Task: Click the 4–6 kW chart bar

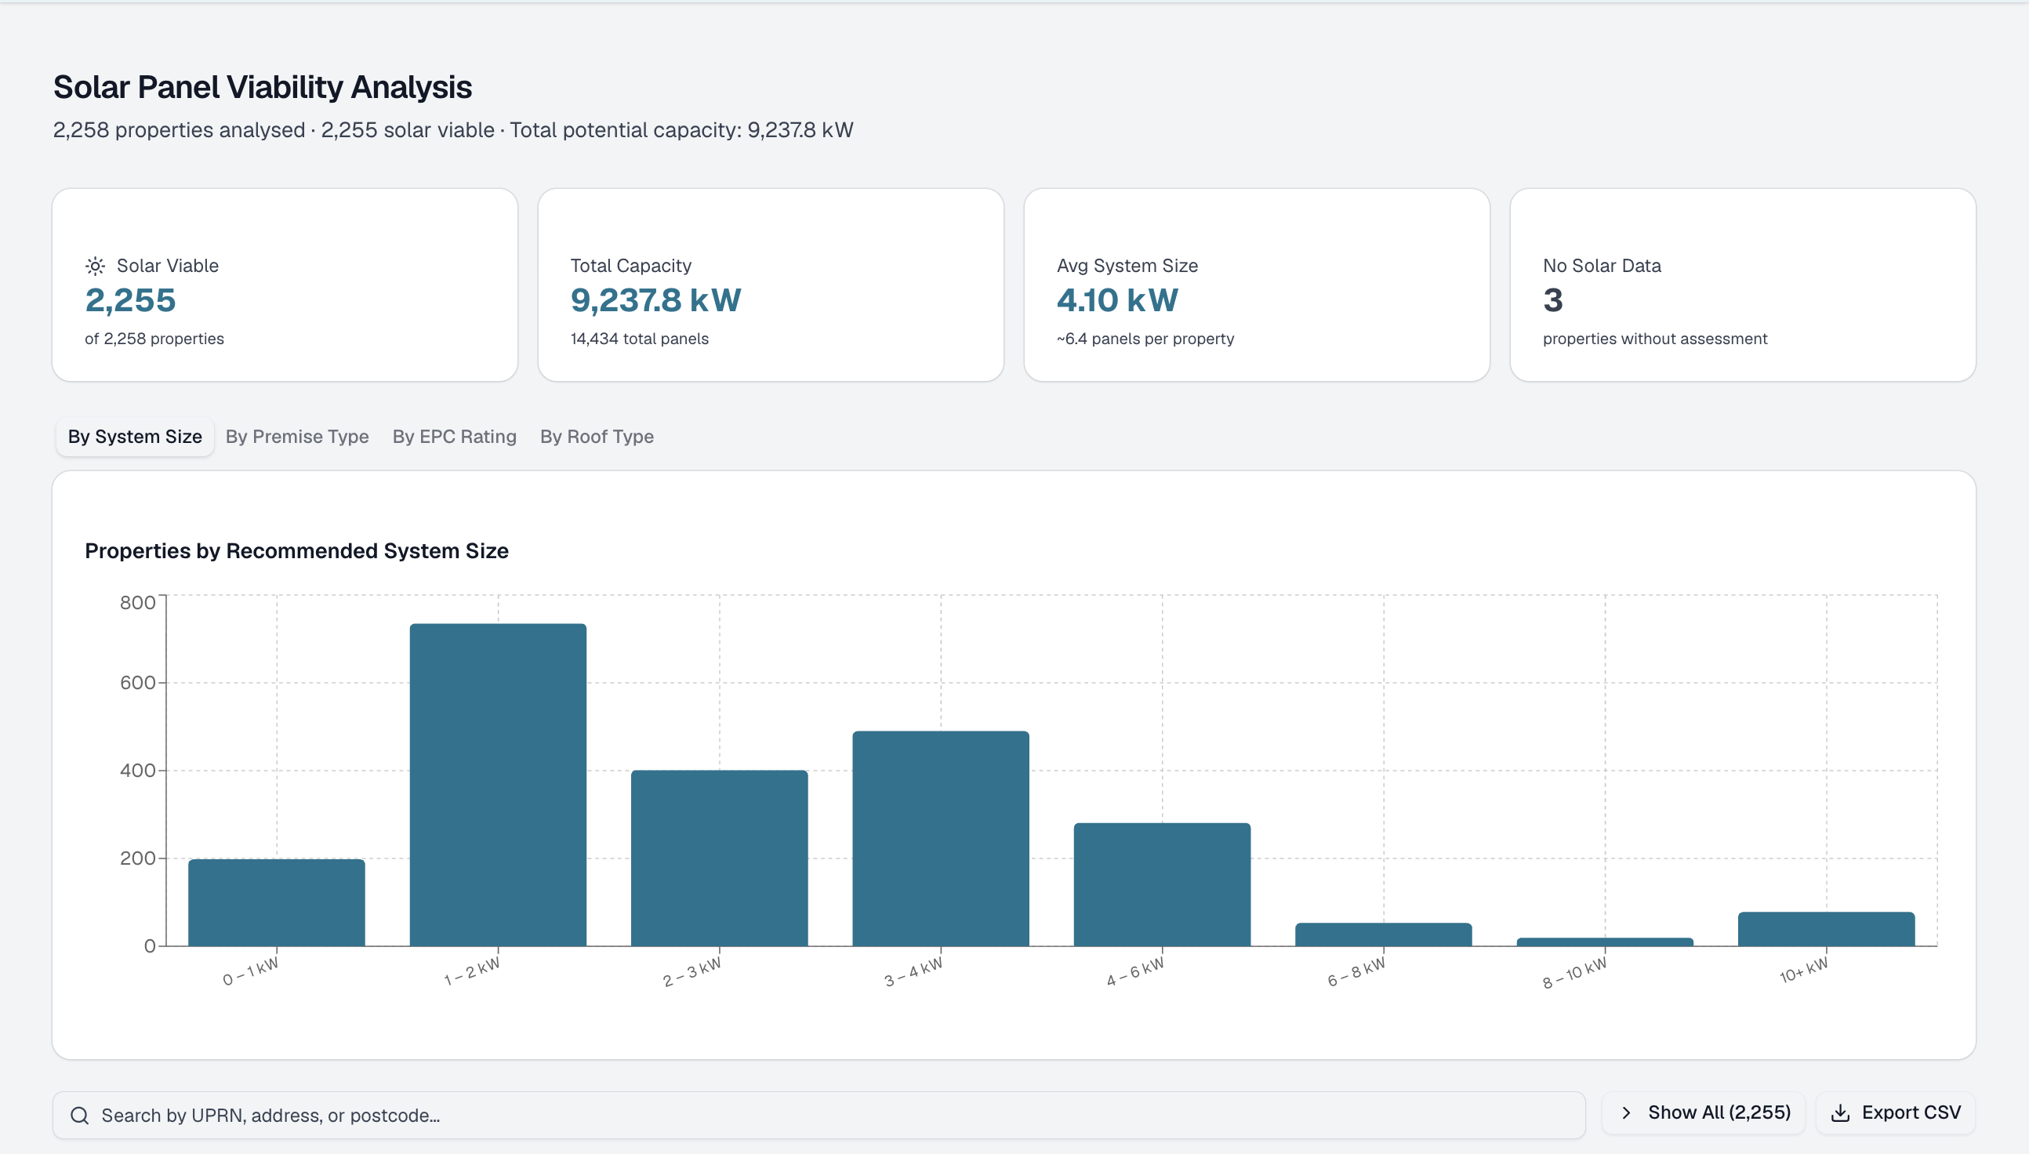Action: coord(1162,884)
